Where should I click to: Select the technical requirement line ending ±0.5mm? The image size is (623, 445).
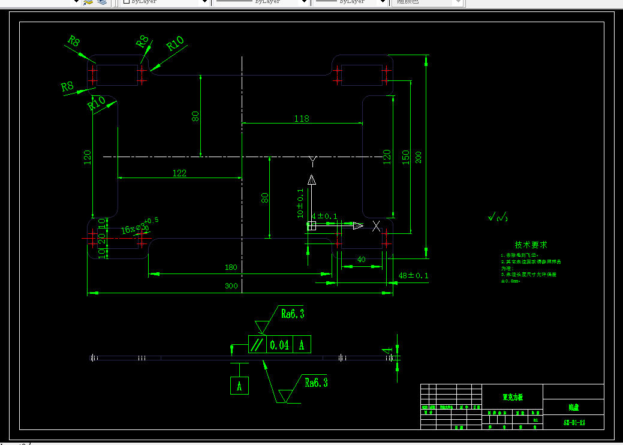(510, 281)
